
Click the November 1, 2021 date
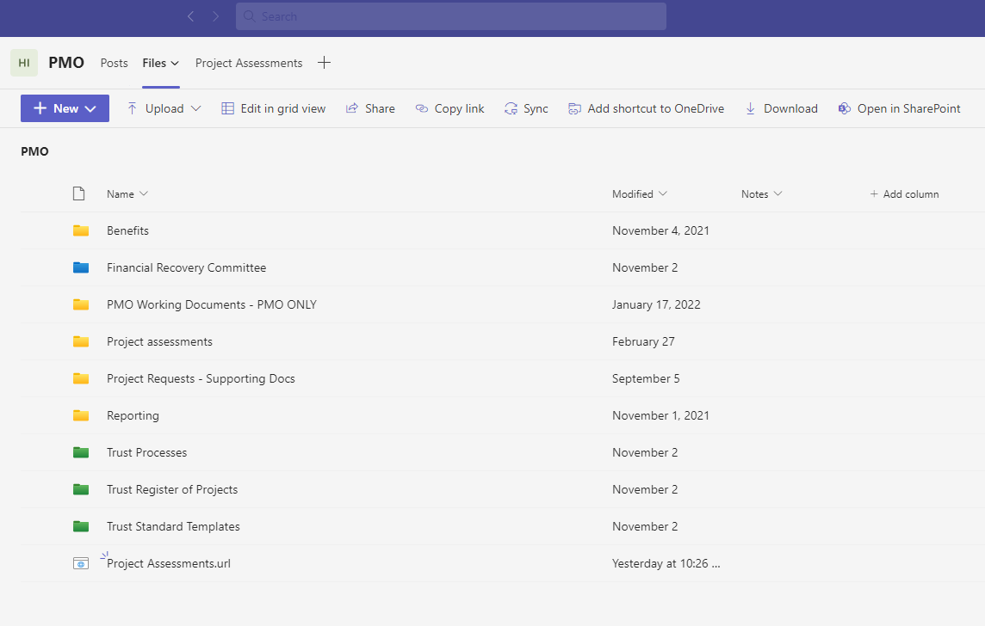tap(660, 415)
